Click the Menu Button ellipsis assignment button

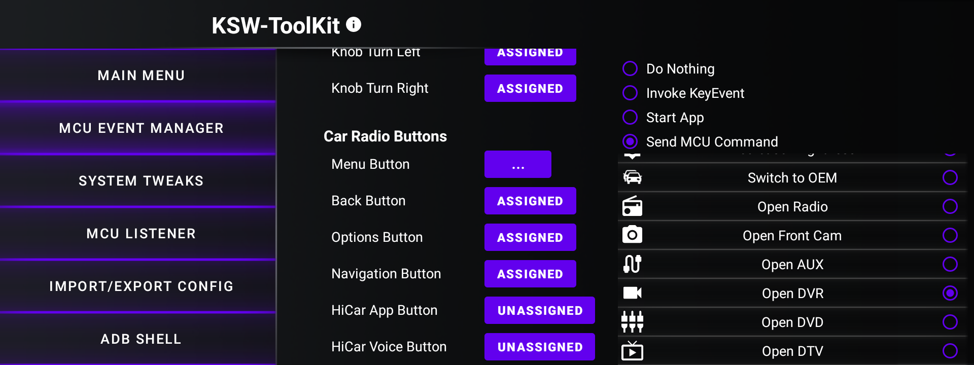pyautogui.click(x=518, y=164)
